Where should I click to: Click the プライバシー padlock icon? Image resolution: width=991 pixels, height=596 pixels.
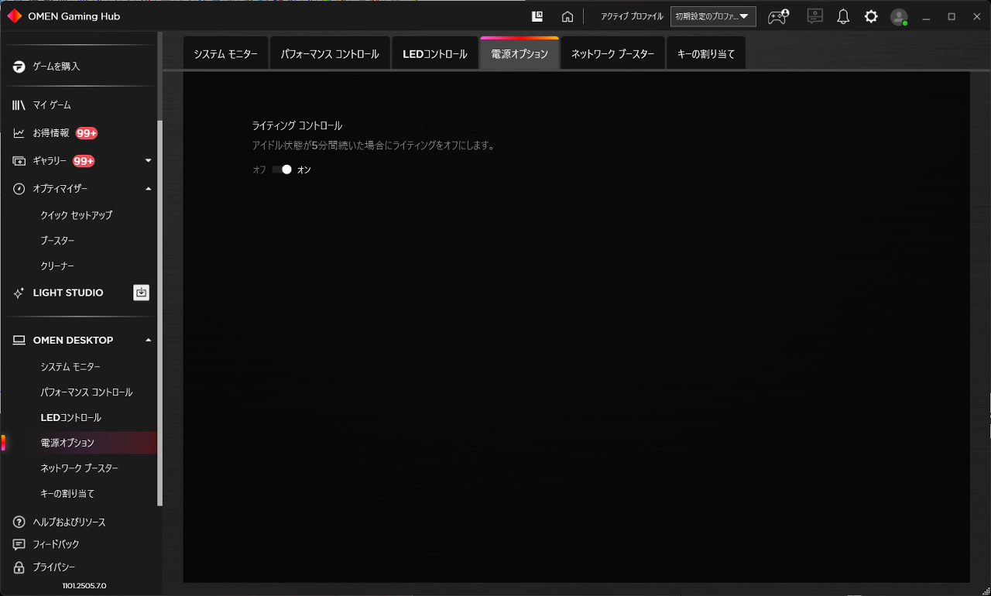coord(19,567)
